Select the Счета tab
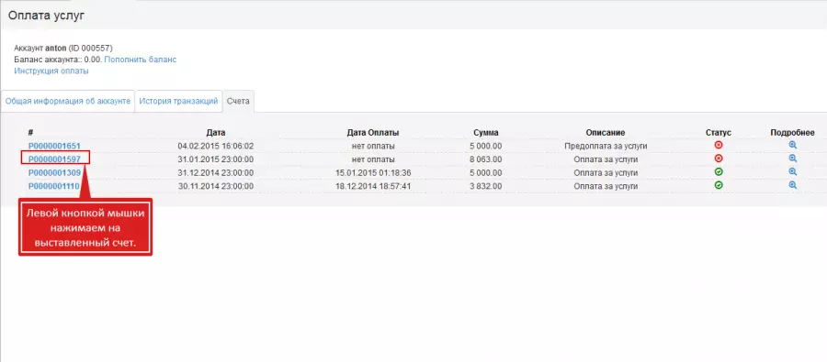The height and width of the screenshot is (362, 827). point(238,101)
